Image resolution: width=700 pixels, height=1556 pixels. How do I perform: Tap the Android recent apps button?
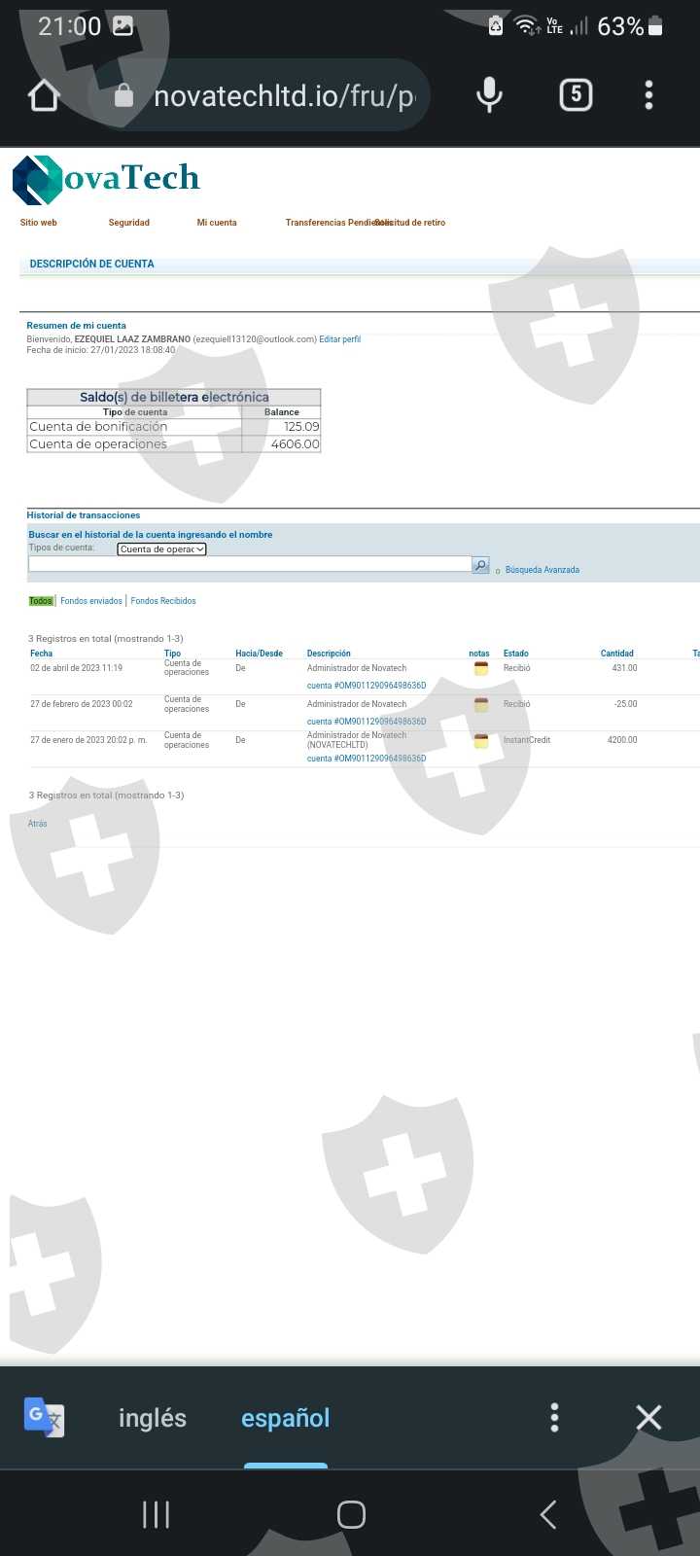coord(156,1514)
